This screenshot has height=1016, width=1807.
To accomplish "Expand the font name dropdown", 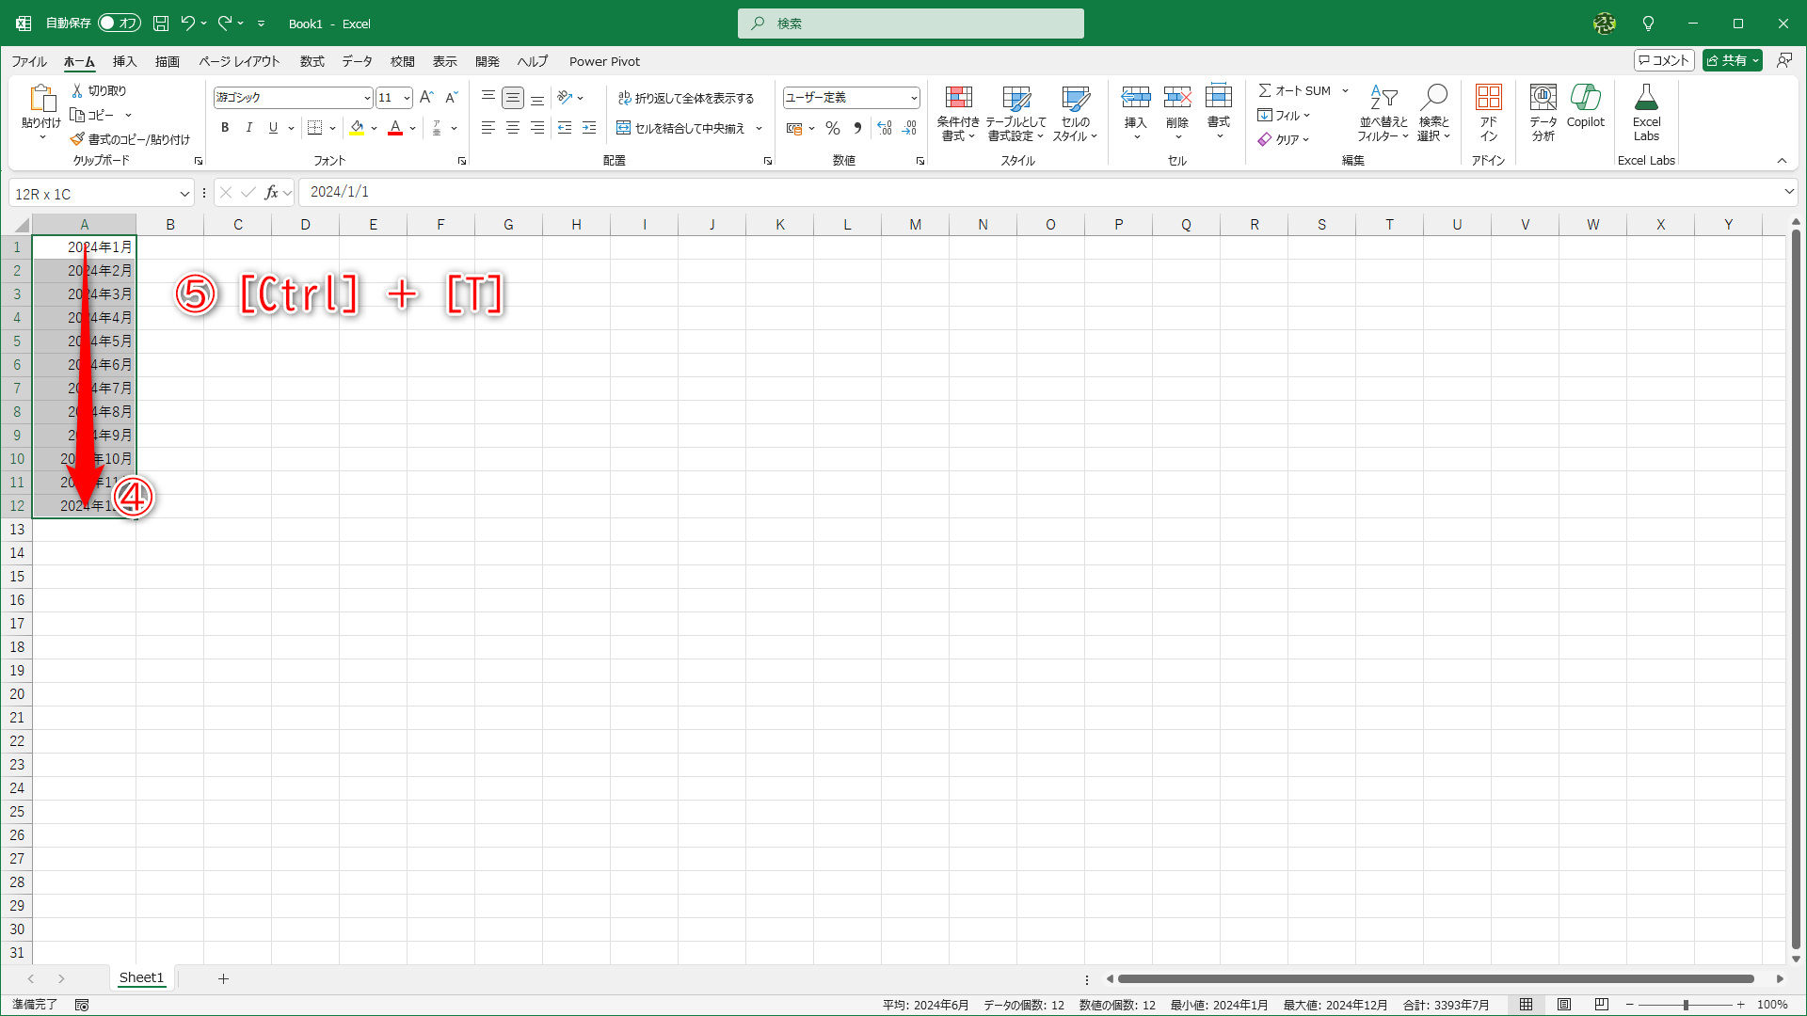I will tap(367, 98).
